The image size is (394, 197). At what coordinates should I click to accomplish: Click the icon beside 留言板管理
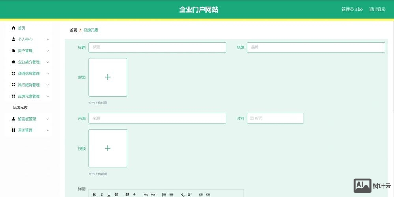[x=13, y=119]
